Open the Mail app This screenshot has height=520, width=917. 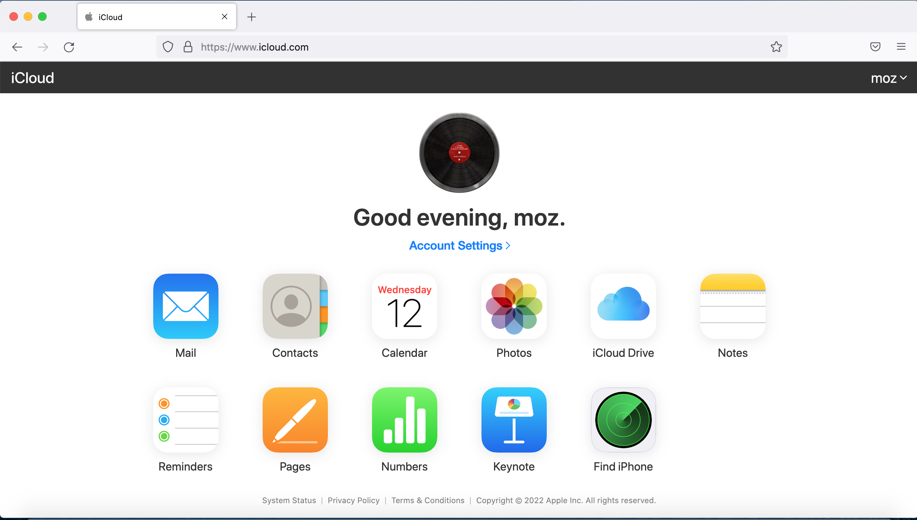(x=185, y=306)
